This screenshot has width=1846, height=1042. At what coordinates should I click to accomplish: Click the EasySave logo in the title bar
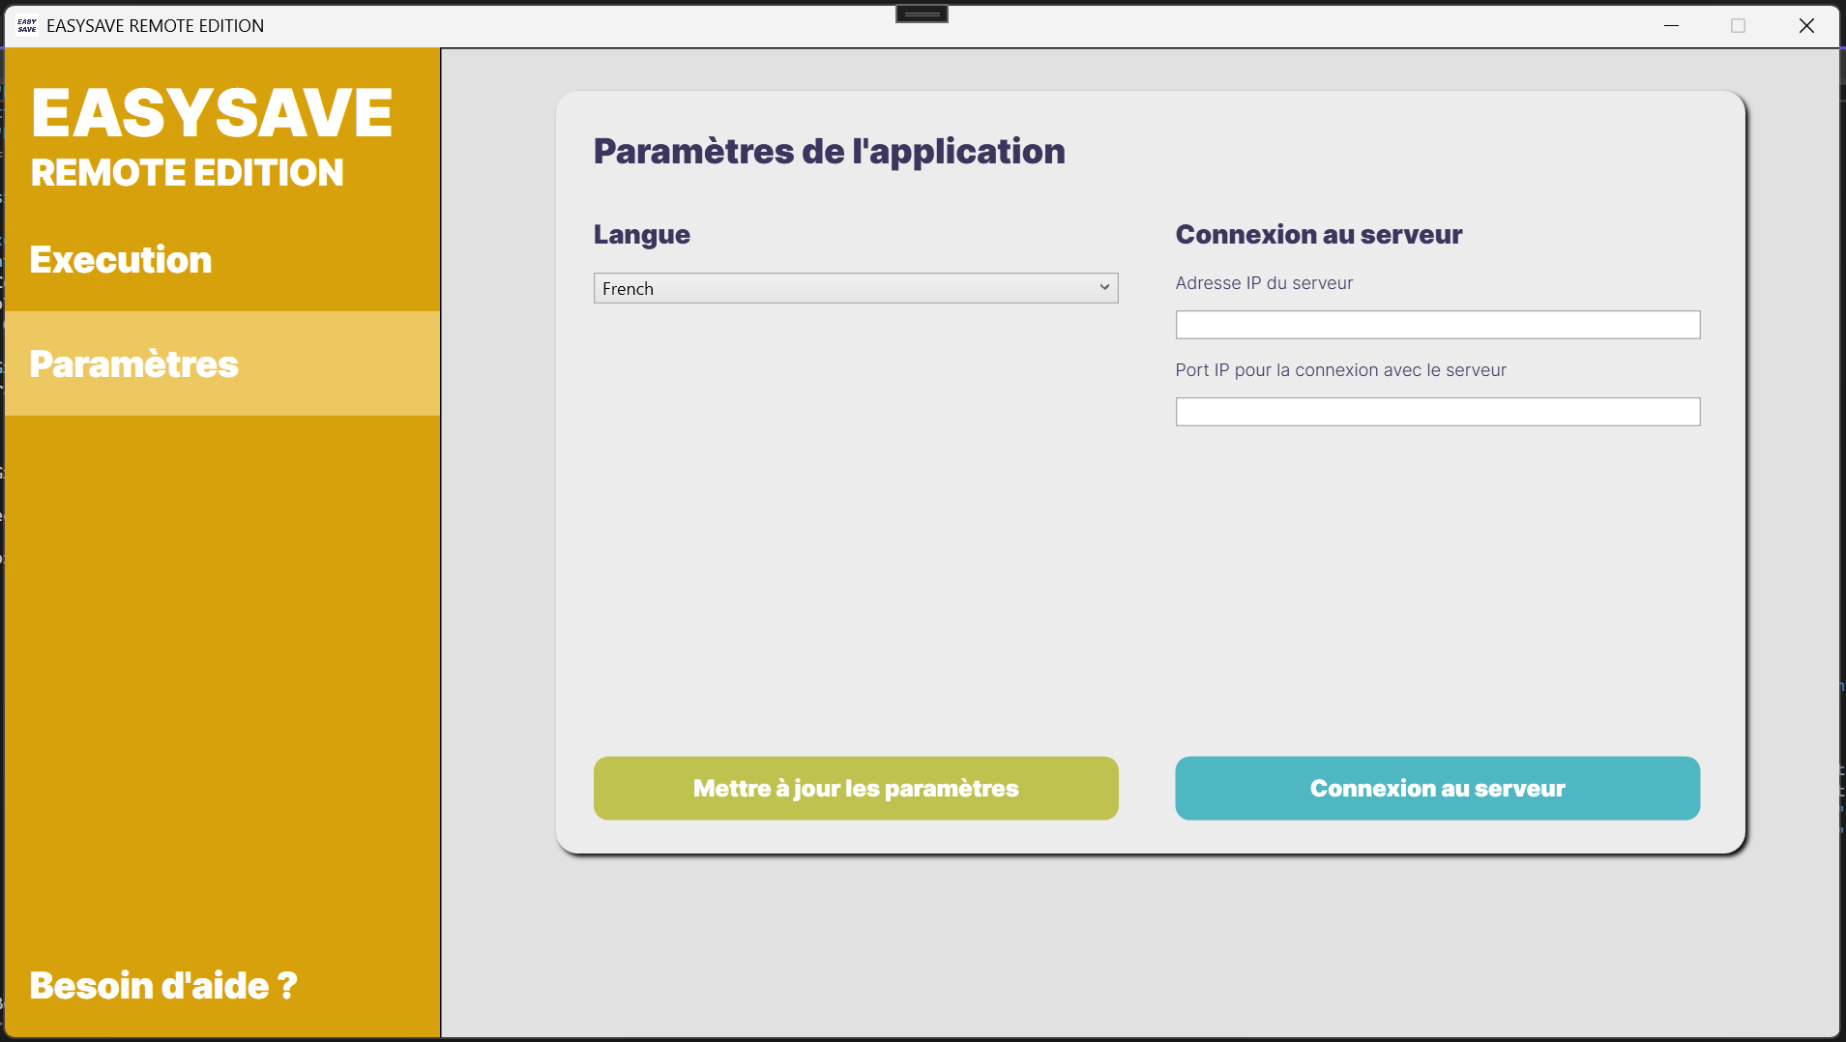(25, 26)
